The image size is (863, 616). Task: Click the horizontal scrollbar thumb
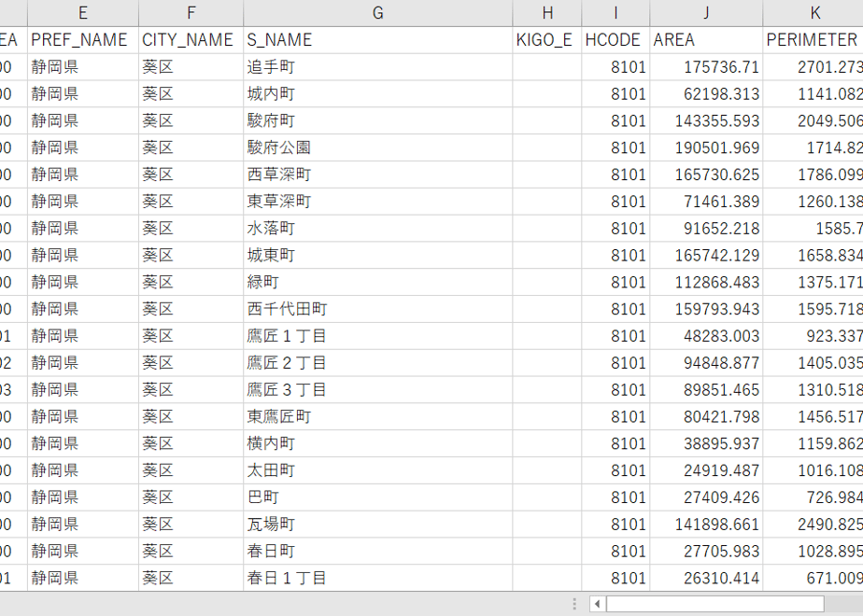(714, 604)
